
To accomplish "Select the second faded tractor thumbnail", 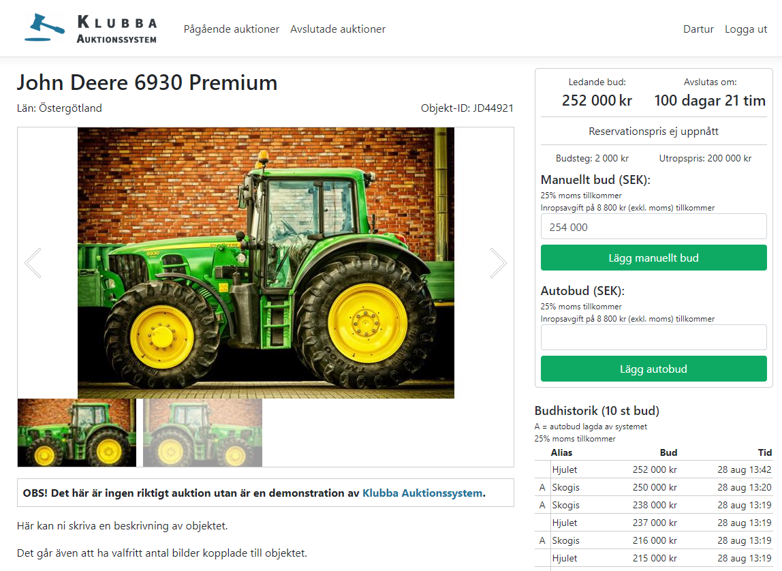I will click(202, 433).
